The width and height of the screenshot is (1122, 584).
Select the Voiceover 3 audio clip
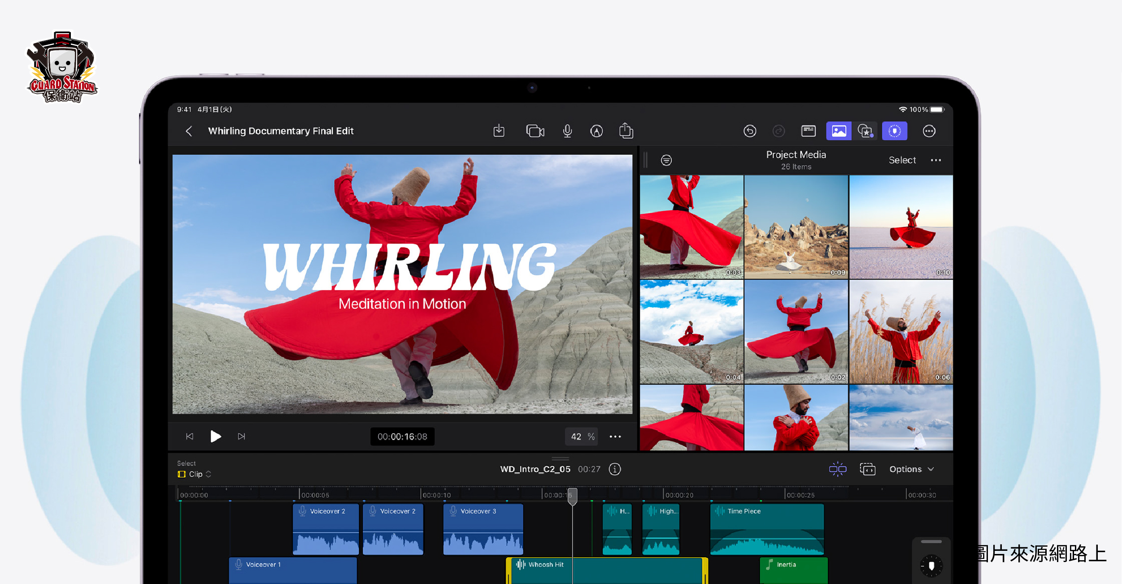pyautogui.click(x=483, y=529)
